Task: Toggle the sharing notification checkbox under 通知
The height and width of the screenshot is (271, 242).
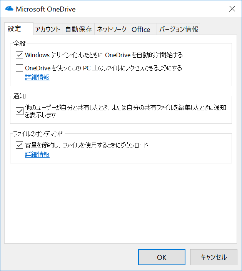Action: [x=19, y=111]
